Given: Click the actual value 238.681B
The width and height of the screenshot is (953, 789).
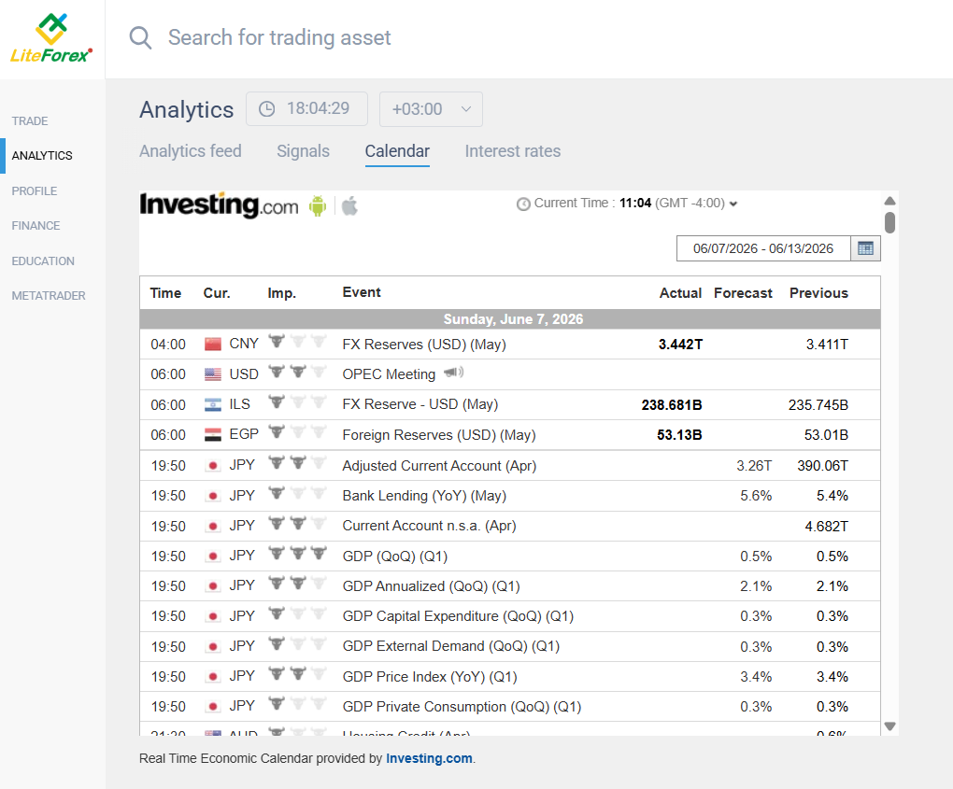Looking at the screenshot, I should [672, 404].
